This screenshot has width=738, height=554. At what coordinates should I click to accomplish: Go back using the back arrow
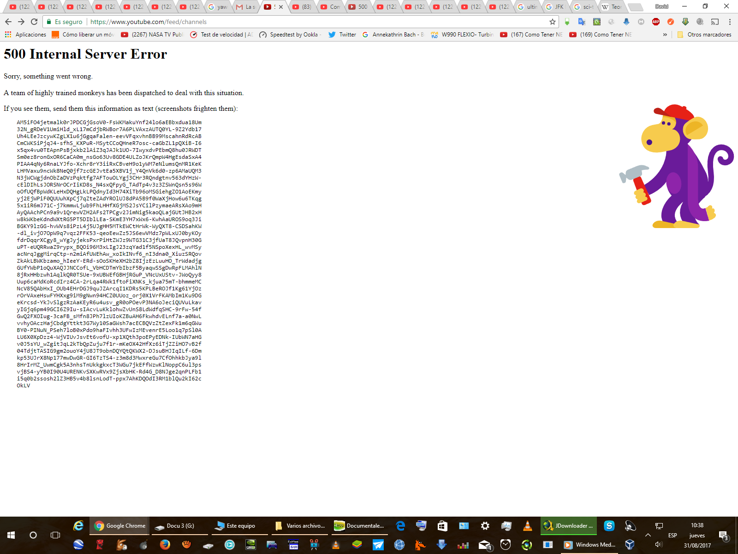[x=8, y=22]
